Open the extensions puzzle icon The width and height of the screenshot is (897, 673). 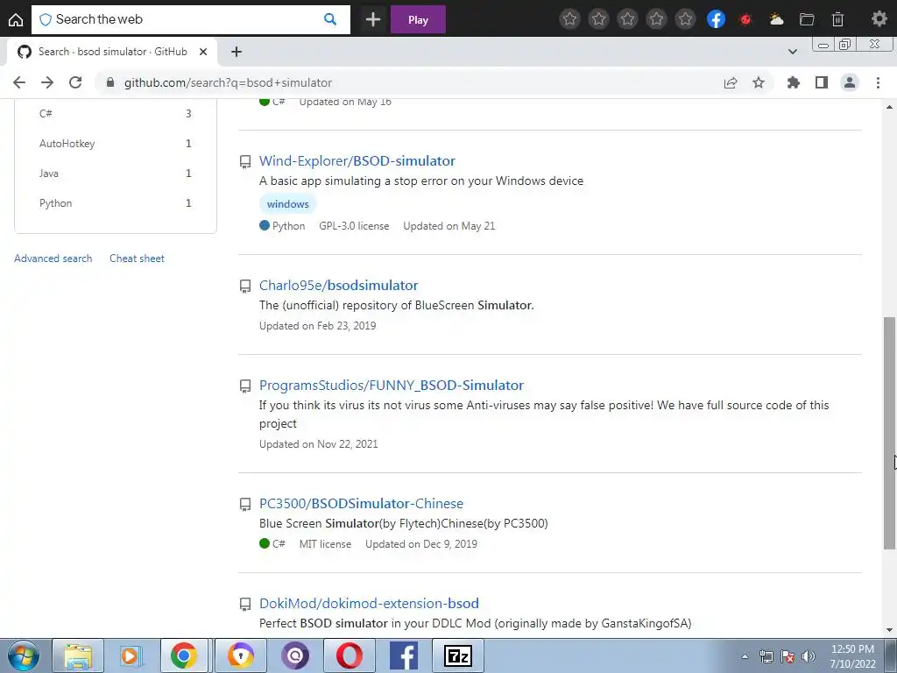tap(793, 82)
